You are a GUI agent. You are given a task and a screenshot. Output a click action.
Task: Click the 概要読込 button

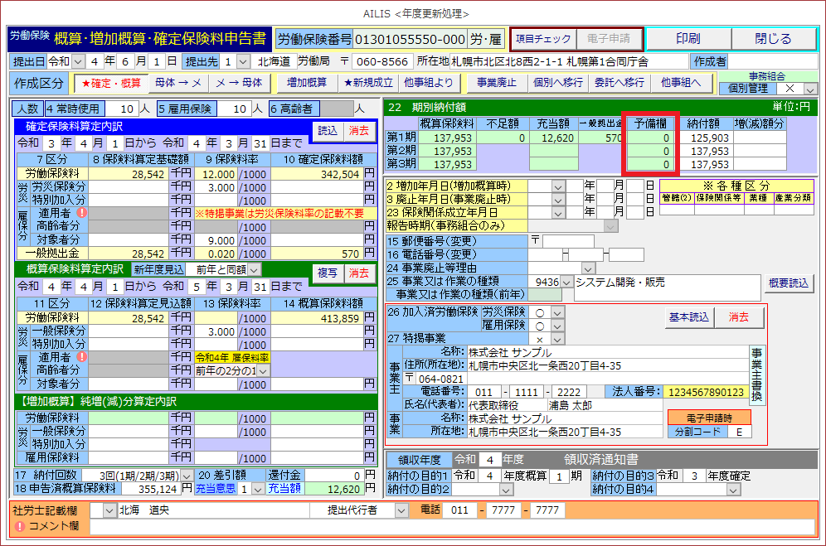786,283
